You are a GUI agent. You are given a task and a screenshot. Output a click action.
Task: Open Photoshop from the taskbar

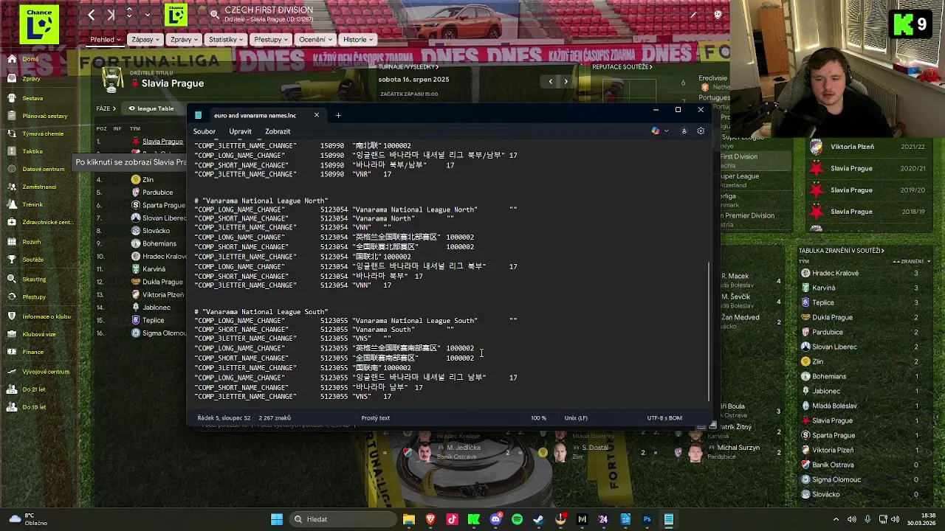coord(647,519)
